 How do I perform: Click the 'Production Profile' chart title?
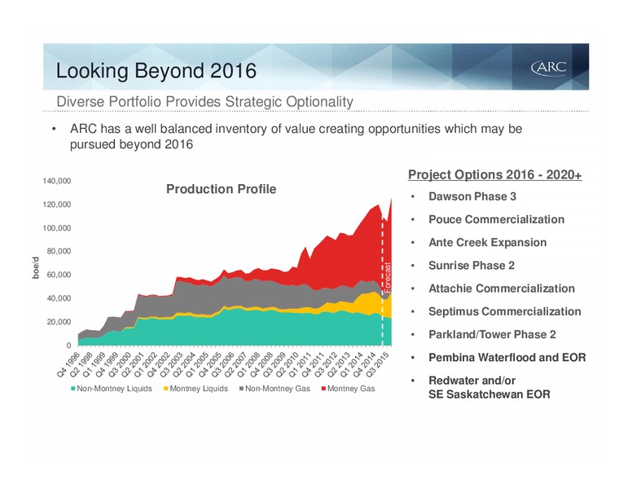[x=222, y=189]
